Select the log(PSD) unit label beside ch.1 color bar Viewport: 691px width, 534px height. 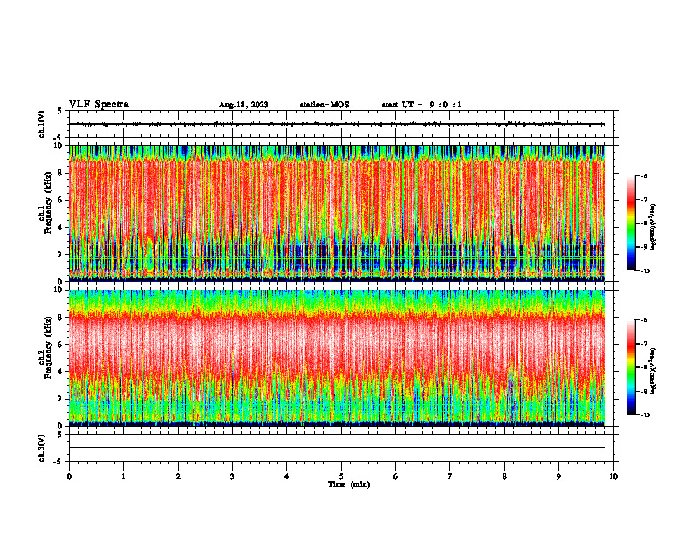[653, 228]
